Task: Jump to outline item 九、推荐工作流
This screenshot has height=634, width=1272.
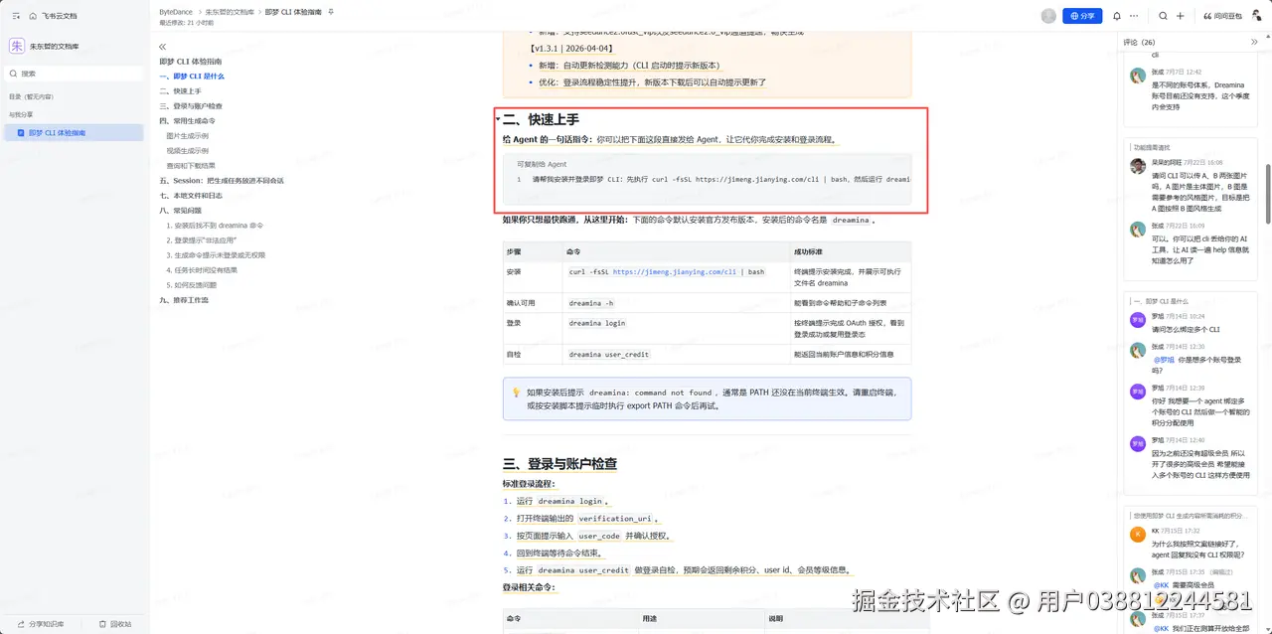Action: (x=184, y=300)
